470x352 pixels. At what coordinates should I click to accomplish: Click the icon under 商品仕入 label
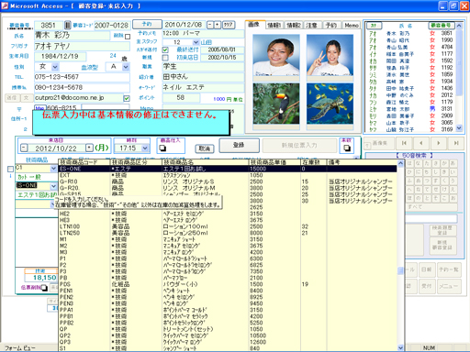pos(162,148)
